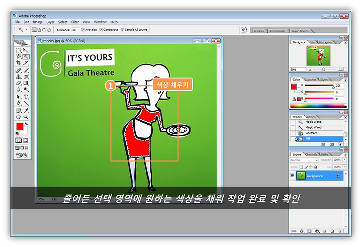Open the File Browser toggle icon
The width and height of the screenshot is (362, 247).
[244, 30]
